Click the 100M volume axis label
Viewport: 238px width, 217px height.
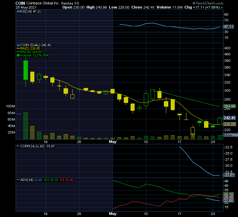(10, 106)
